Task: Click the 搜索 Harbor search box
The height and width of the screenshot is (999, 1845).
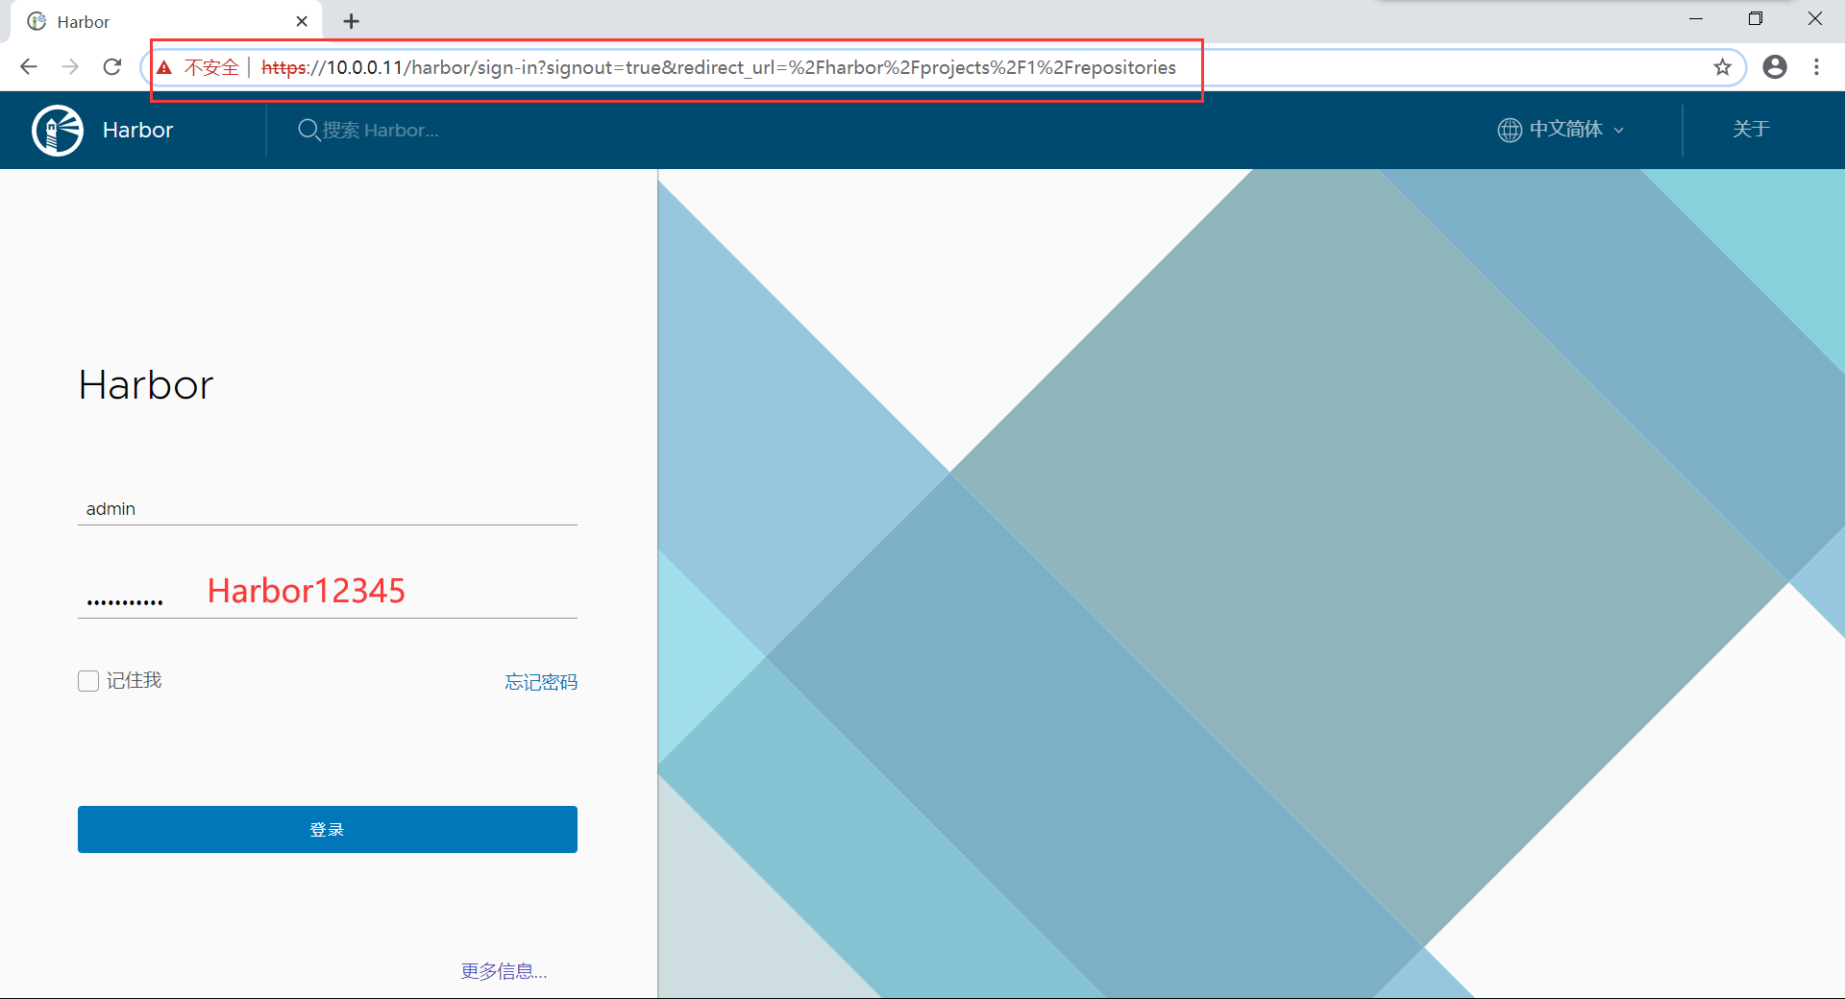Action: (x=381, y=130)
